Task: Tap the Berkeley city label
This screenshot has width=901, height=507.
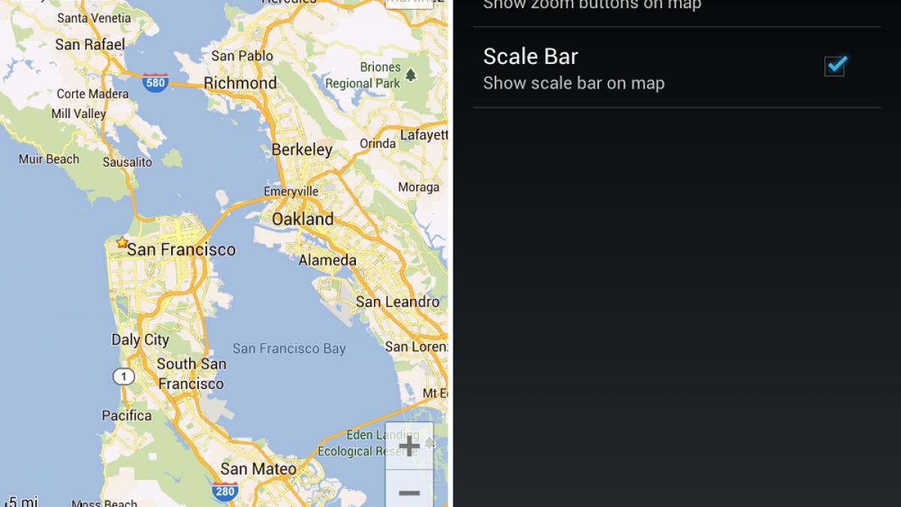Action: coord(302,150)
